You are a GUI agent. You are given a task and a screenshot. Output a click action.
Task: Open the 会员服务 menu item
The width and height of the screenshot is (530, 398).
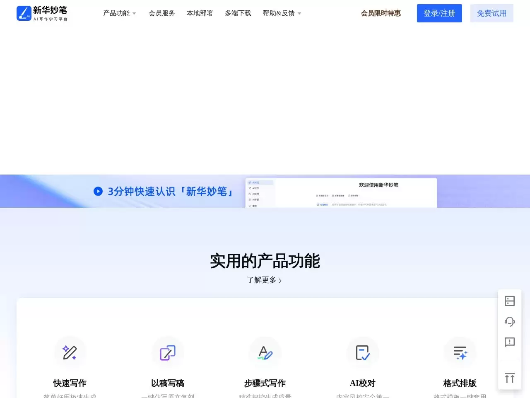tap(162, 13)
